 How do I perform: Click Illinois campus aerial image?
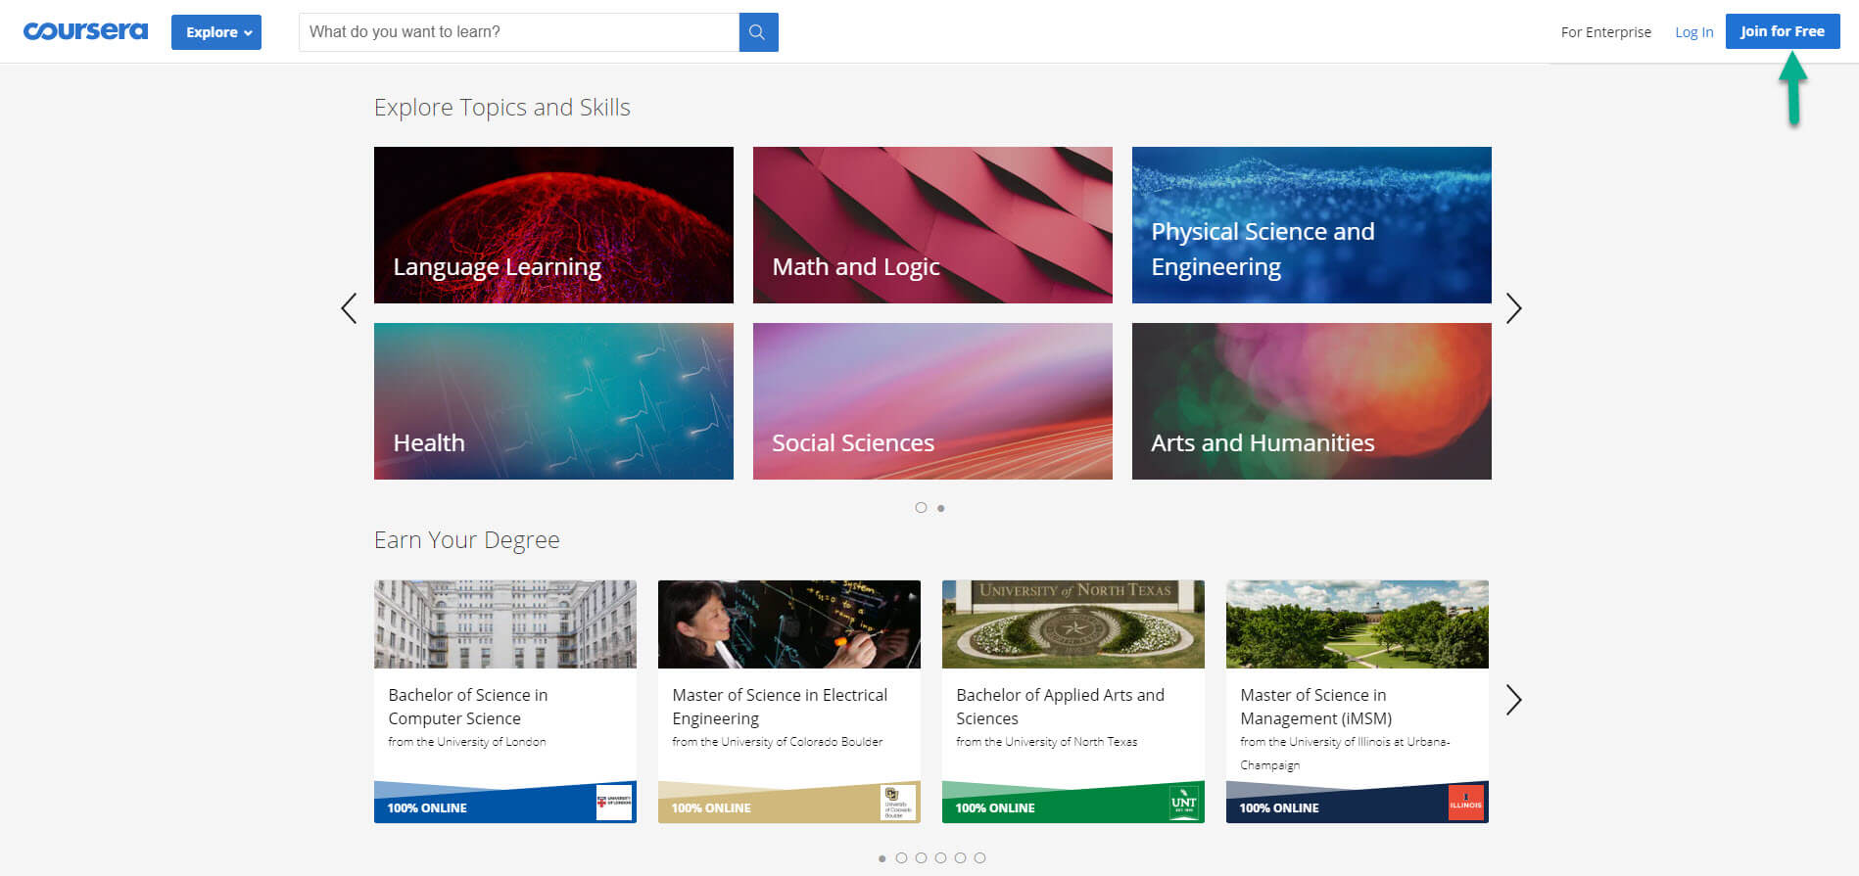(1358, 624)
